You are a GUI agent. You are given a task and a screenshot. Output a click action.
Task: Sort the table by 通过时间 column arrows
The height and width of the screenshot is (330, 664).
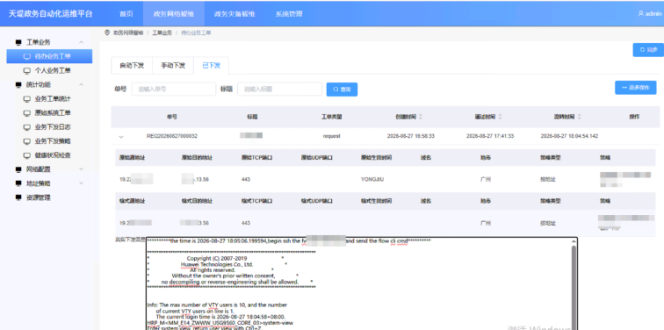click(500, 117)
